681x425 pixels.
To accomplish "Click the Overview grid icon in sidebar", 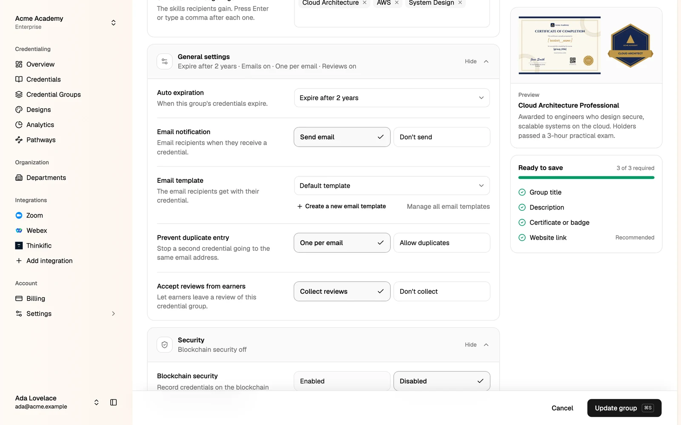I will point(19,64).
